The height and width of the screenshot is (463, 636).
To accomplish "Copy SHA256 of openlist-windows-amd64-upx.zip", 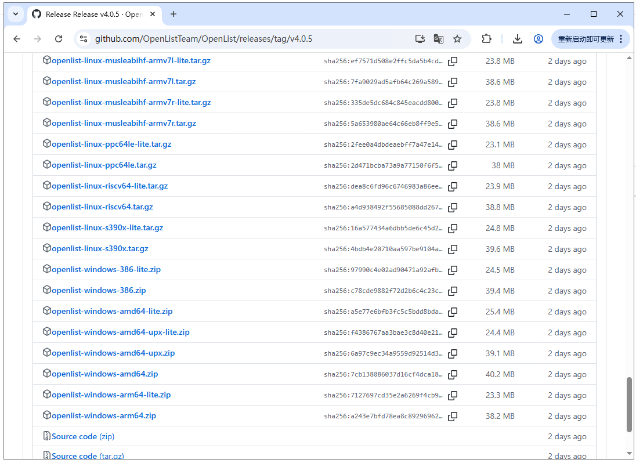I will coord(453,353).
